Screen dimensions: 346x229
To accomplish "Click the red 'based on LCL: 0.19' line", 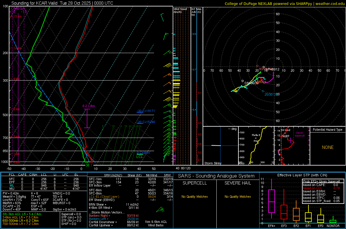I will tap(321, 188).
